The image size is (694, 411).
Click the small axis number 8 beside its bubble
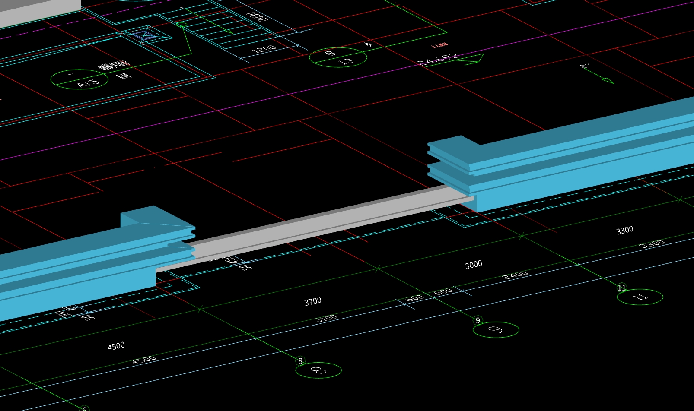(x=300, y=361)
